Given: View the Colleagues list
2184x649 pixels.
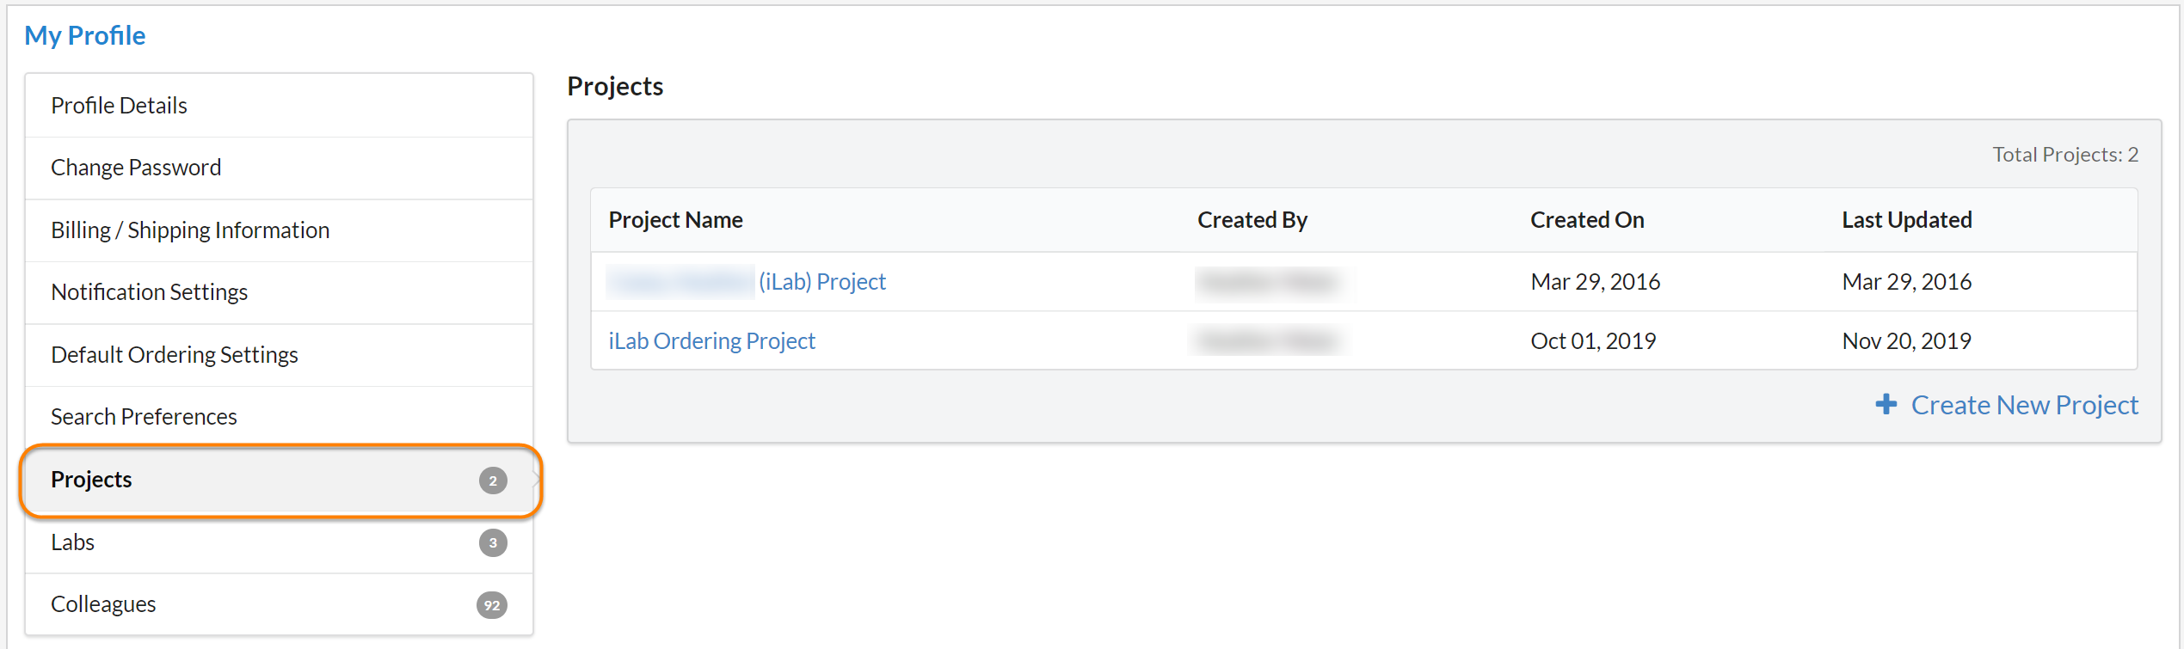Looking at the screenshot, I should click(x=103, y=604).
